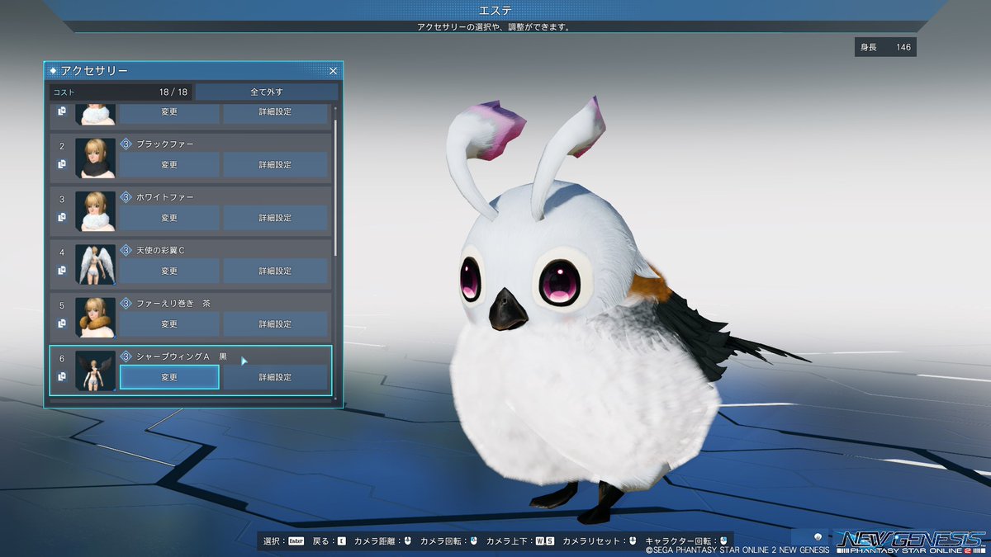Click the accessory list scrollbar
The height and width of the screenshot is (557, 991).
tap(335, 188)
